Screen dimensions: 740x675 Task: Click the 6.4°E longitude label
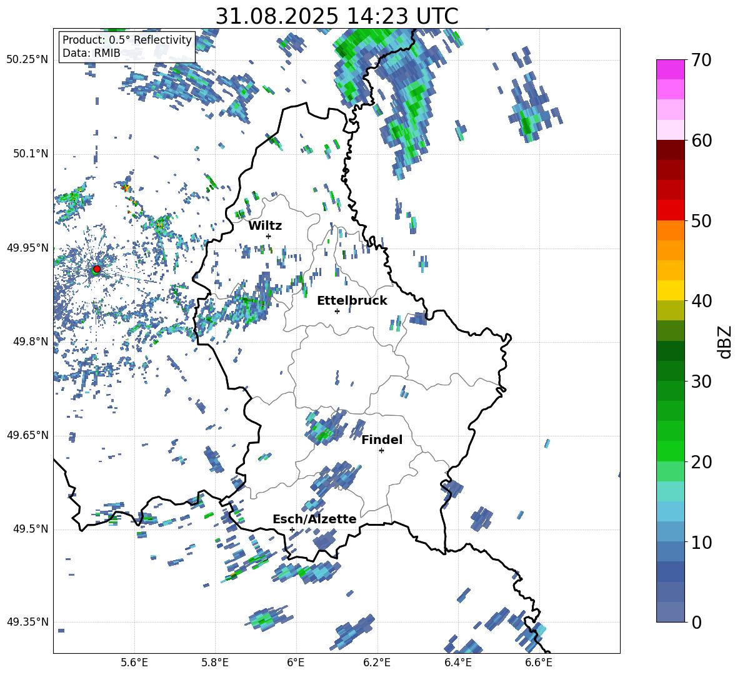pyautogui.click(x=457, y=663)
